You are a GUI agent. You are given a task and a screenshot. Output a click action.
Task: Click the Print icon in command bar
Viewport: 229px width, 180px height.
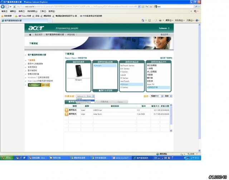[x=160, y=20]
